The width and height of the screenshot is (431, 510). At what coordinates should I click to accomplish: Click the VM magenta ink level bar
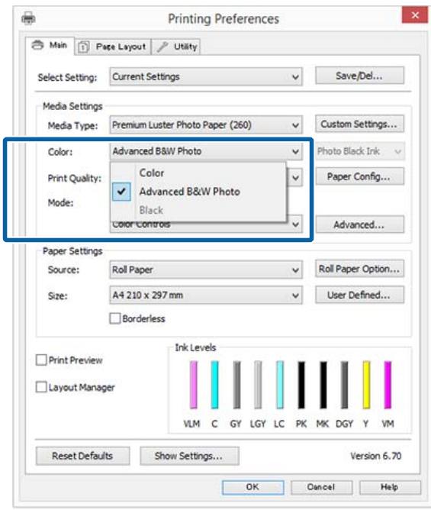click(388, 385)
